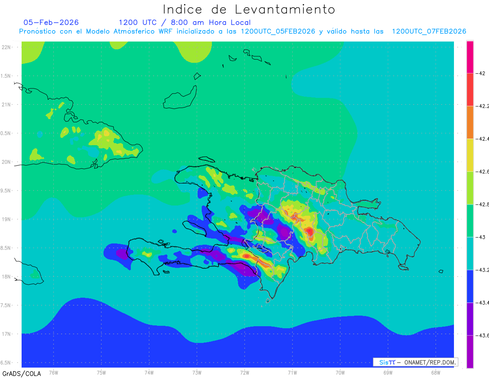This screenshot has height=378, width=489.
Task: Click the legend value '-42.4'
Action: click(482, 139)
